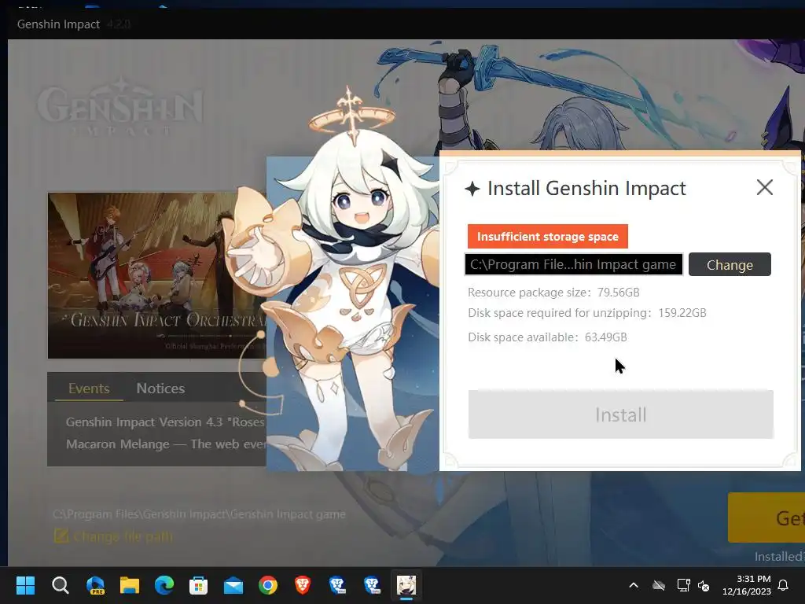Select the install path field
The height and width of the screenshot is (604, 805).
(573, 264)
